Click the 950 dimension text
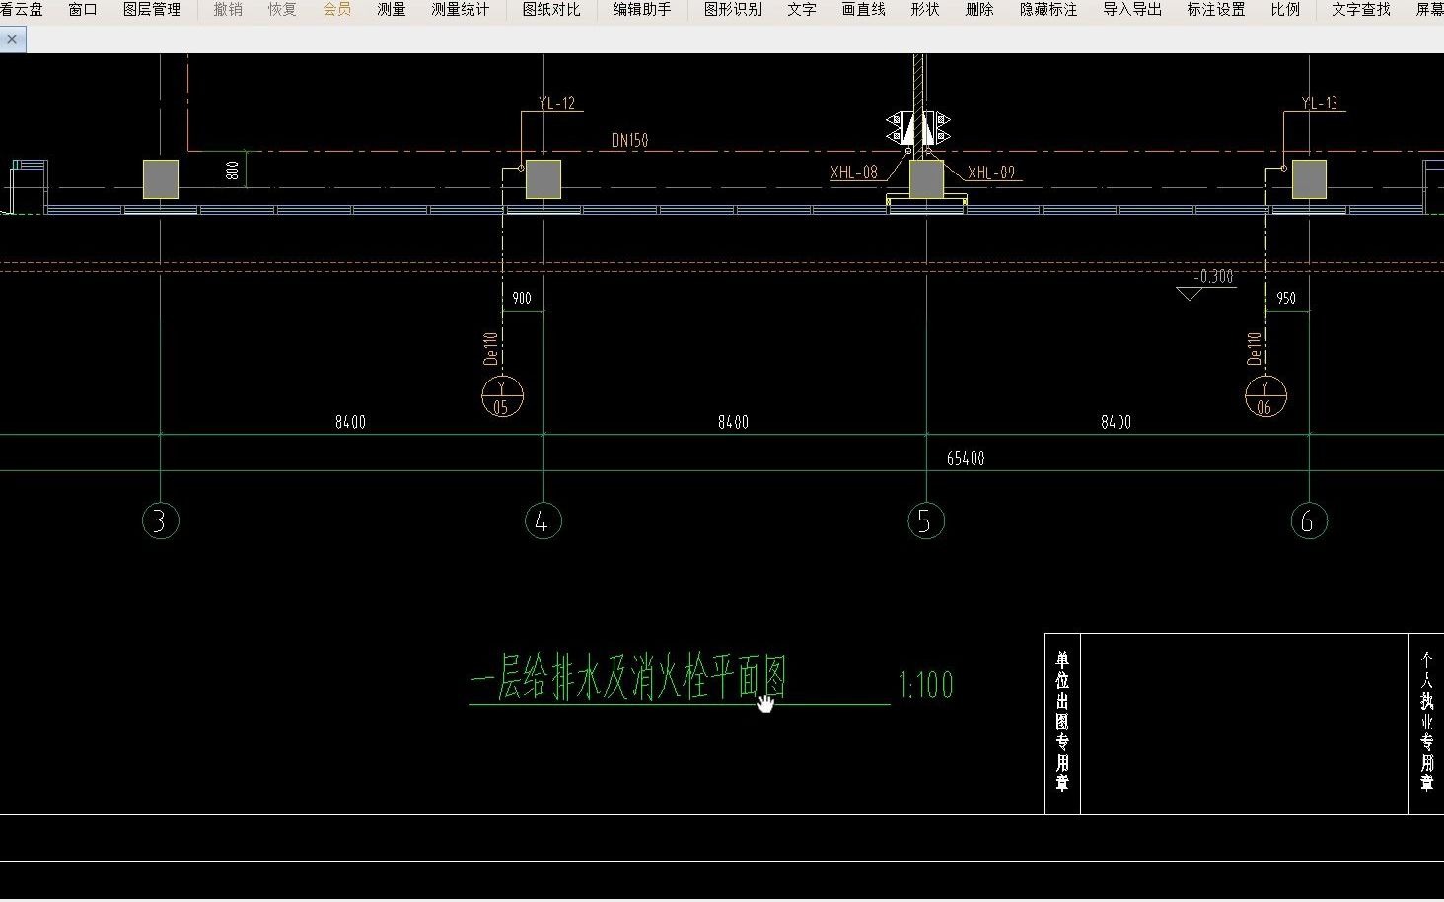1444x902 pixels. pyautogui.click(x=1286, y=298)
